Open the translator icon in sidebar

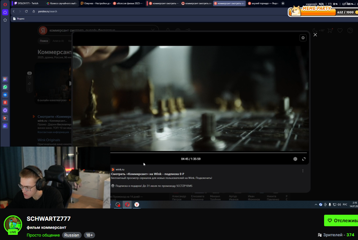5,118
